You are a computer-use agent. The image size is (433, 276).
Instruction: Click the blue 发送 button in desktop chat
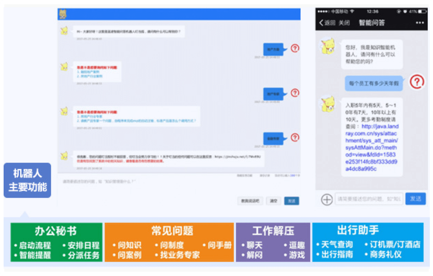tap(291, 201)
